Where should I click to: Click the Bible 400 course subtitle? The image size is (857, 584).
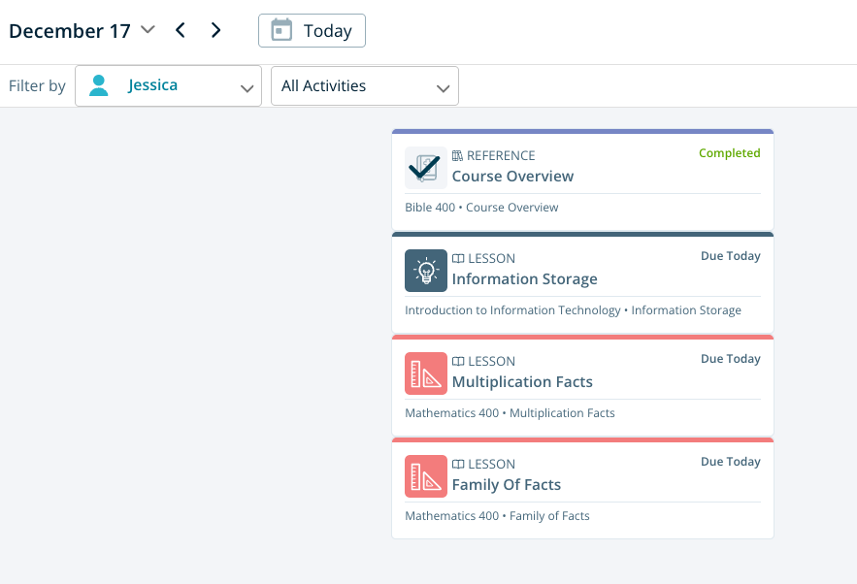[481, 208]
